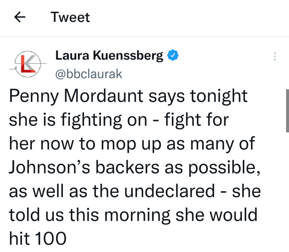Click the gray scrollbar thumb on right edge

287,111
